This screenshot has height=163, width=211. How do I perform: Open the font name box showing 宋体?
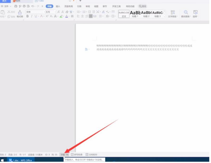point(35,12)
